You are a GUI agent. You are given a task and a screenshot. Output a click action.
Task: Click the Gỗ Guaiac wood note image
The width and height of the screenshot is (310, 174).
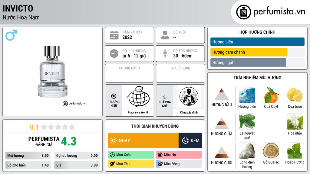pyautogui.click(x=271, y=151)
